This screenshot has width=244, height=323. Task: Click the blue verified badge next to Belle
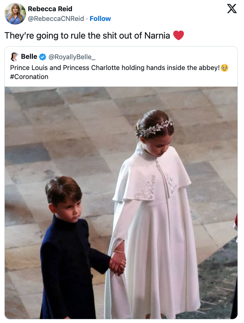[x=43, y=57]
